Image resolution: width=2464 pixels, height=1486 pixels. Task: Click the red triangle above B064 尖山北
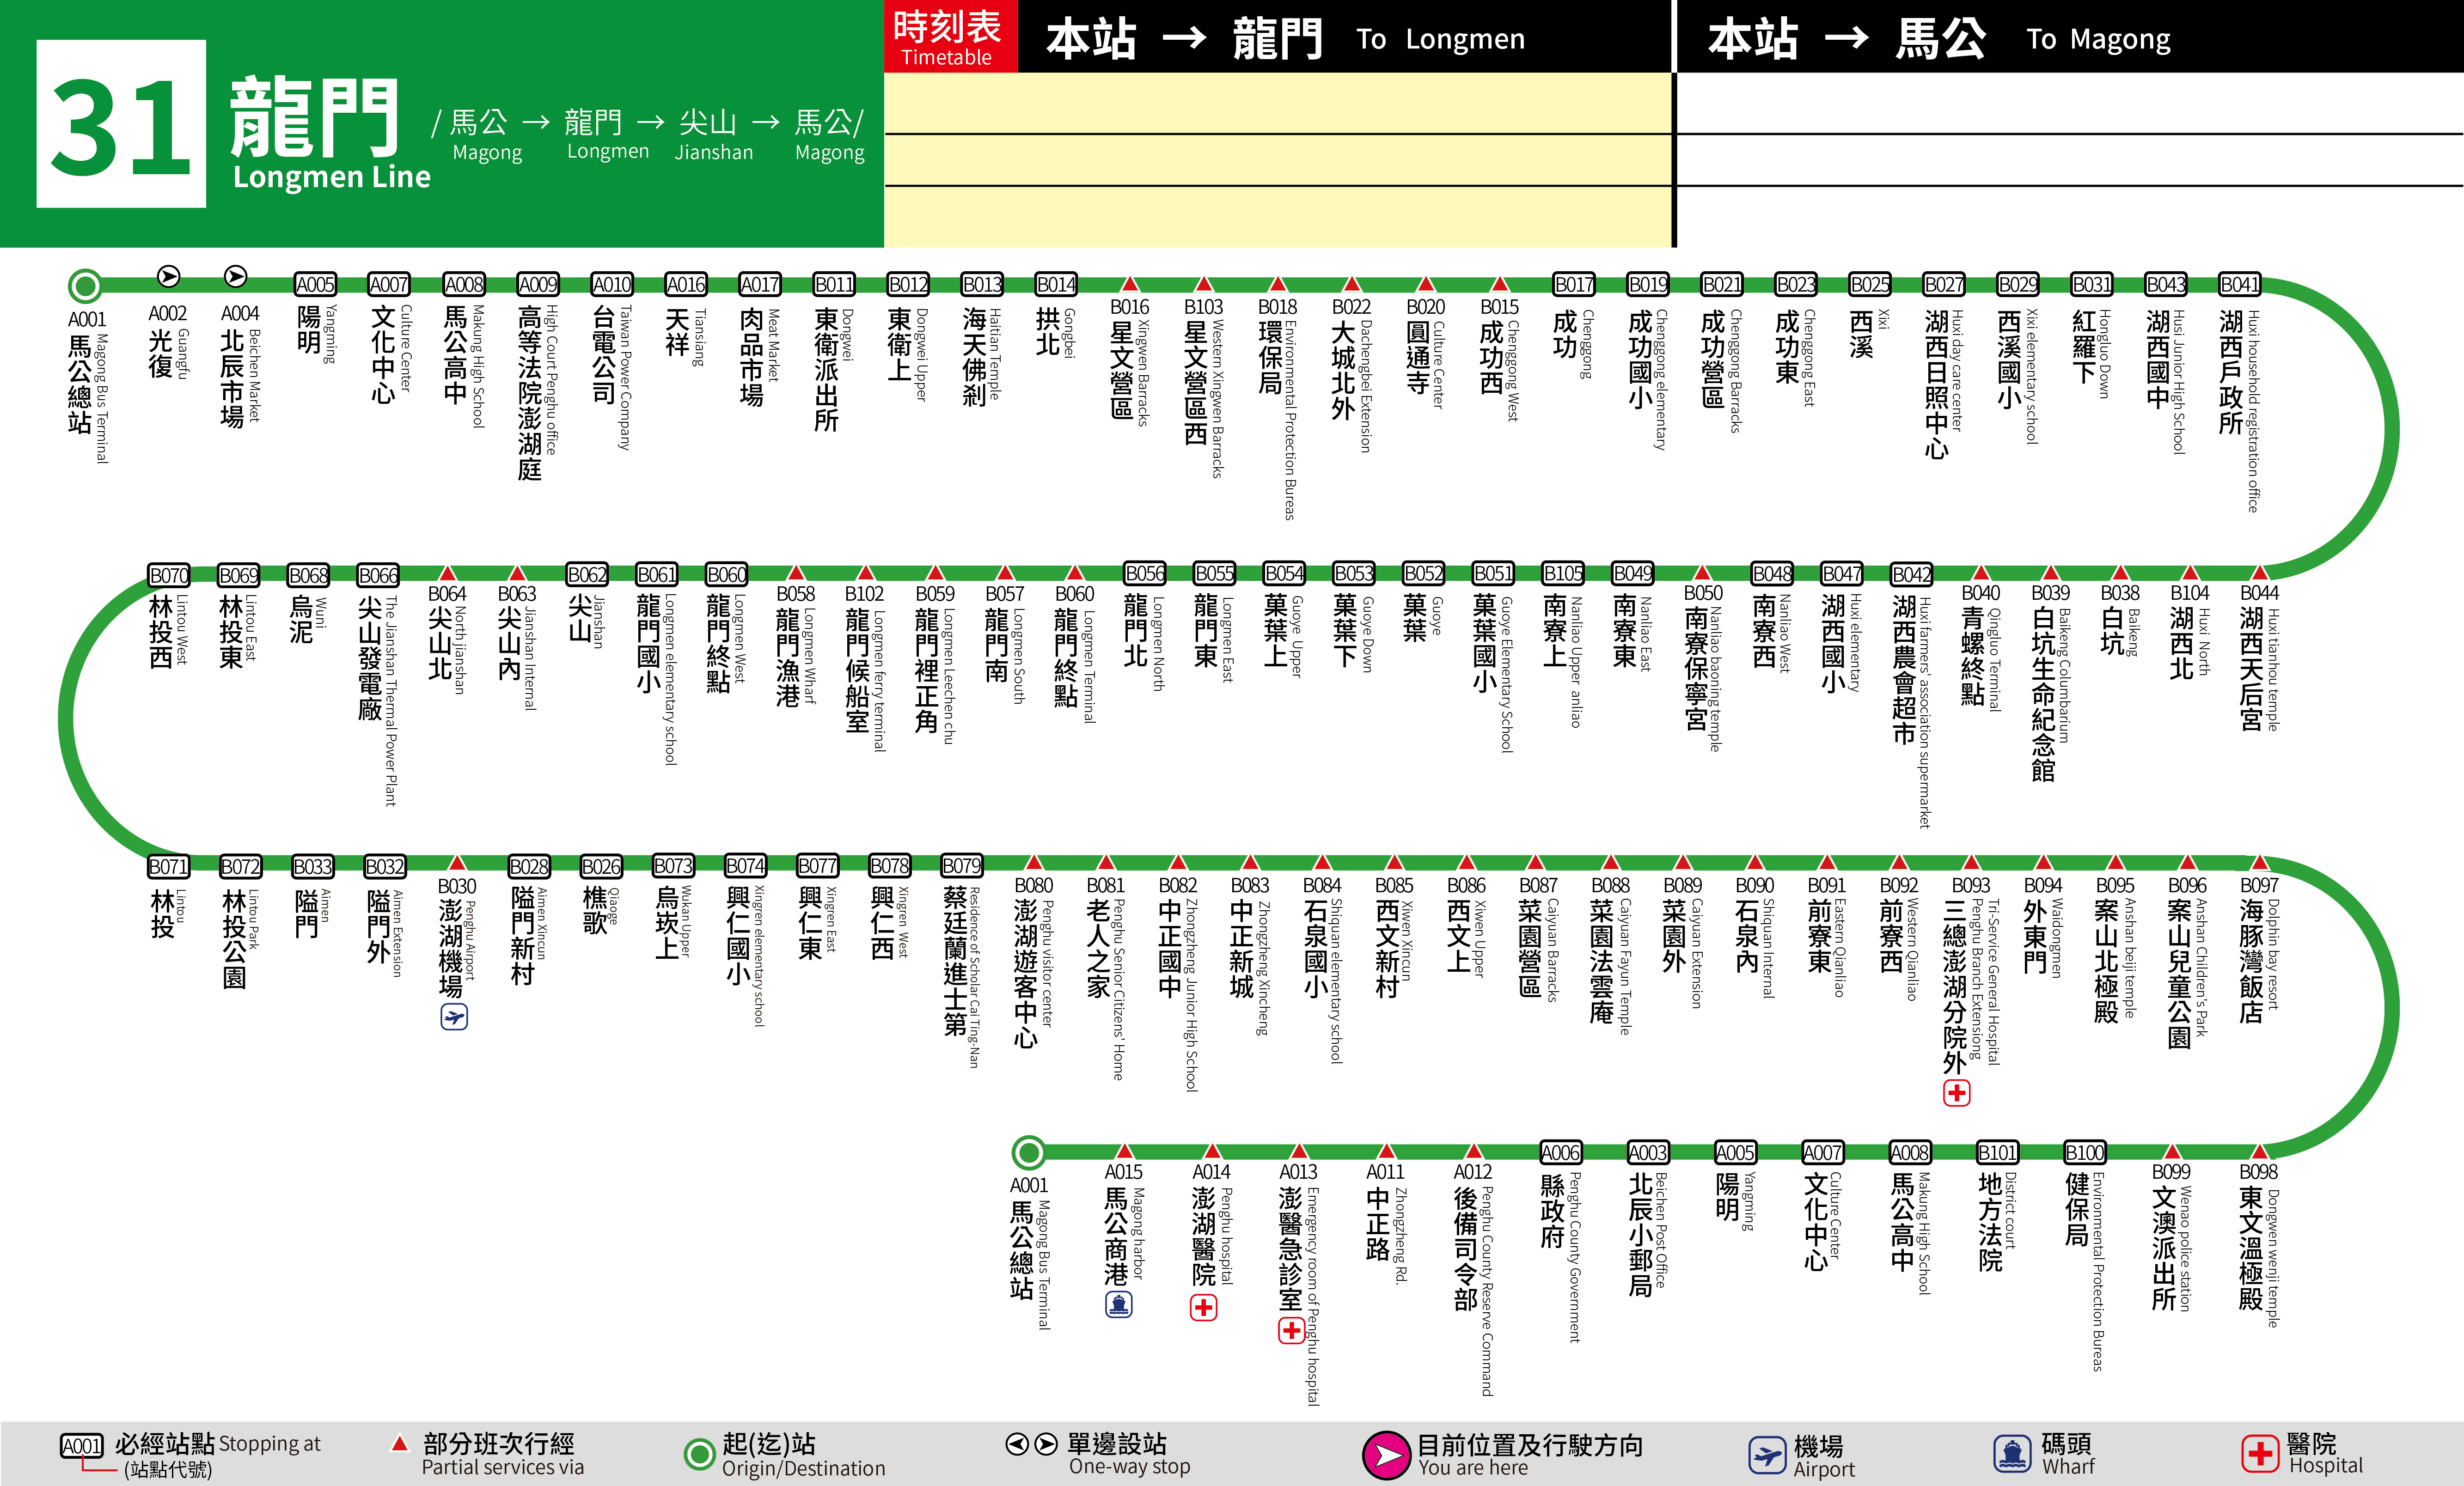click(x=447, y=573)
